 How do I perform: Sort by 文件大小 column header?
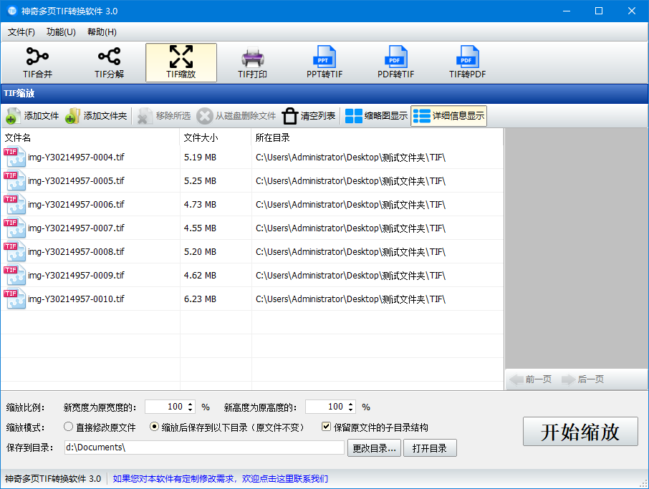[x=216, y=137]
